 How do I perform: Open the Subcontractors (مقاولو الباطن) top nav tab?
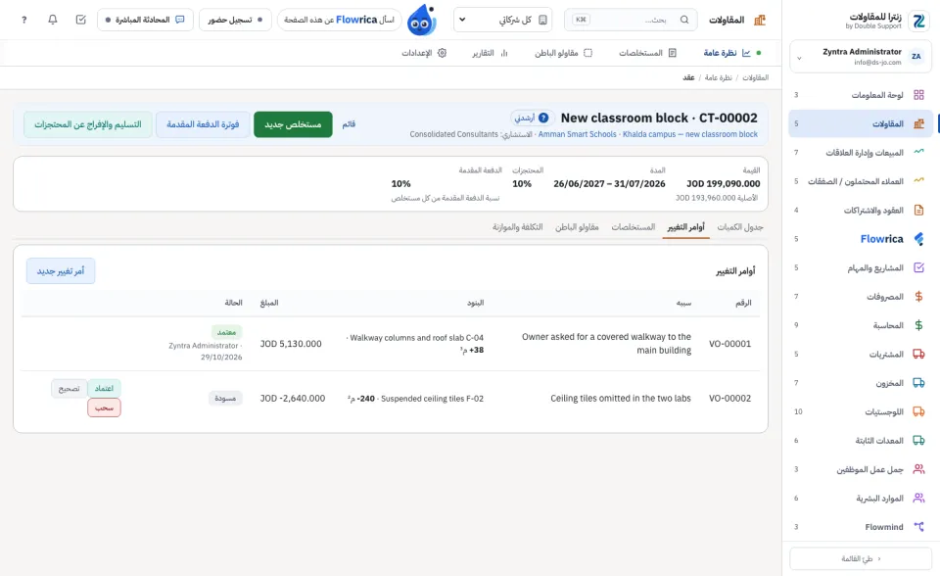point(564,53)
